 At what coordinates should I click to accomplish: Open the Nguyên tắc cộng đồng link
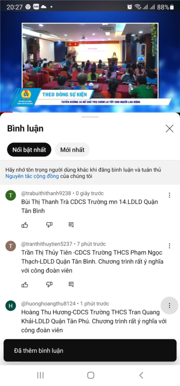[32, 176]
